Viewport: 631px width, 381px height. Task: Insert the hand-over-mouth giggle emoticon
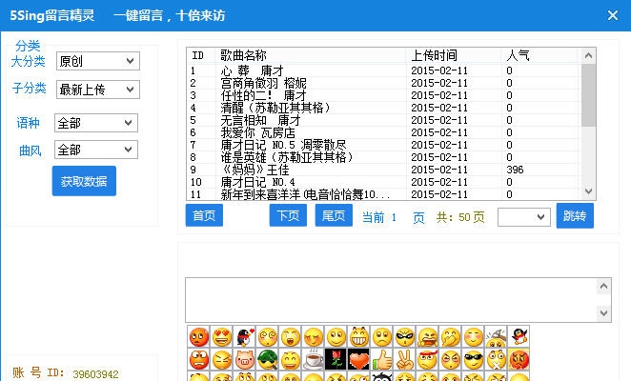coord(450,337)
